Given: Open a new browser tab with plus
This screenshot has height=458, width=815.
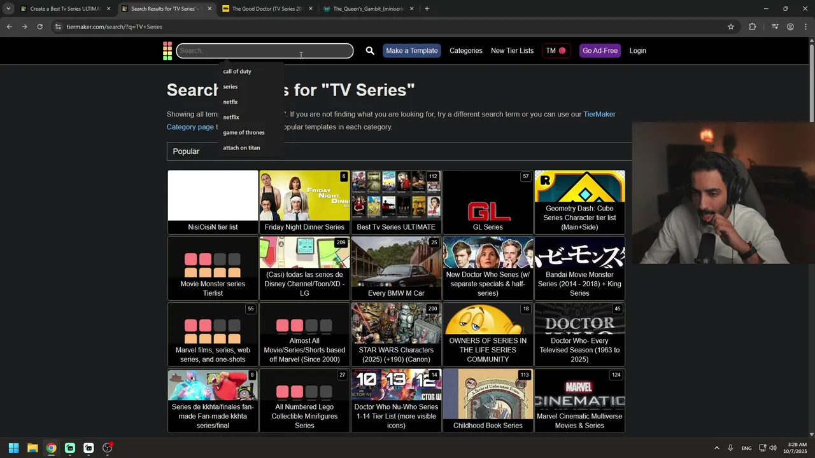Looking at the screenshot, I should [x=427, y=9].
